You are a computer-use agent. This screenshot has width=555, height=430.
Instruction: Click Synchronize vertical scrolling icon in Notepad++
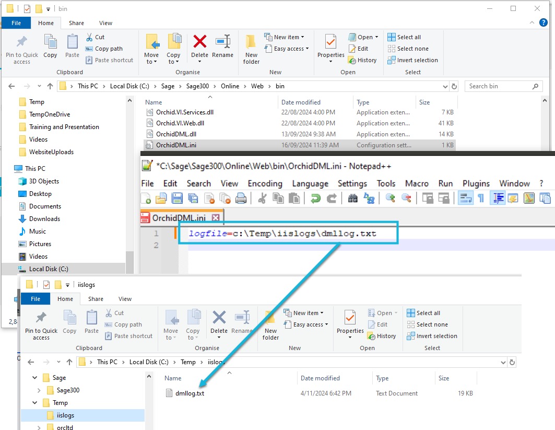tap(428, 199)
